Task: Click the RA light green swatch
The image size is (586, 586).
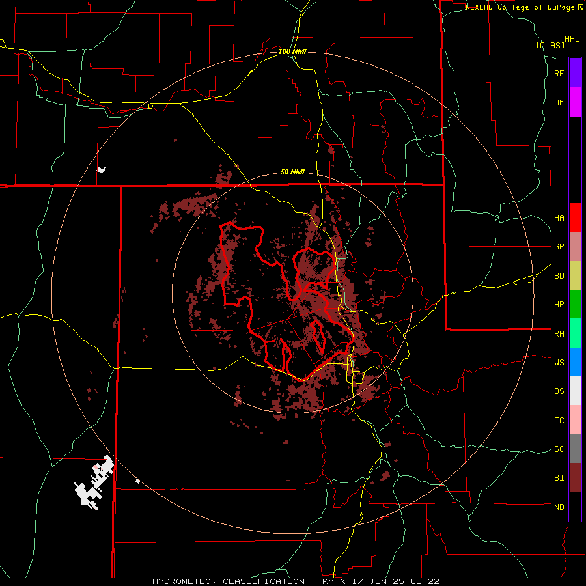Action: pyautogui.click(x=575, y=333)
